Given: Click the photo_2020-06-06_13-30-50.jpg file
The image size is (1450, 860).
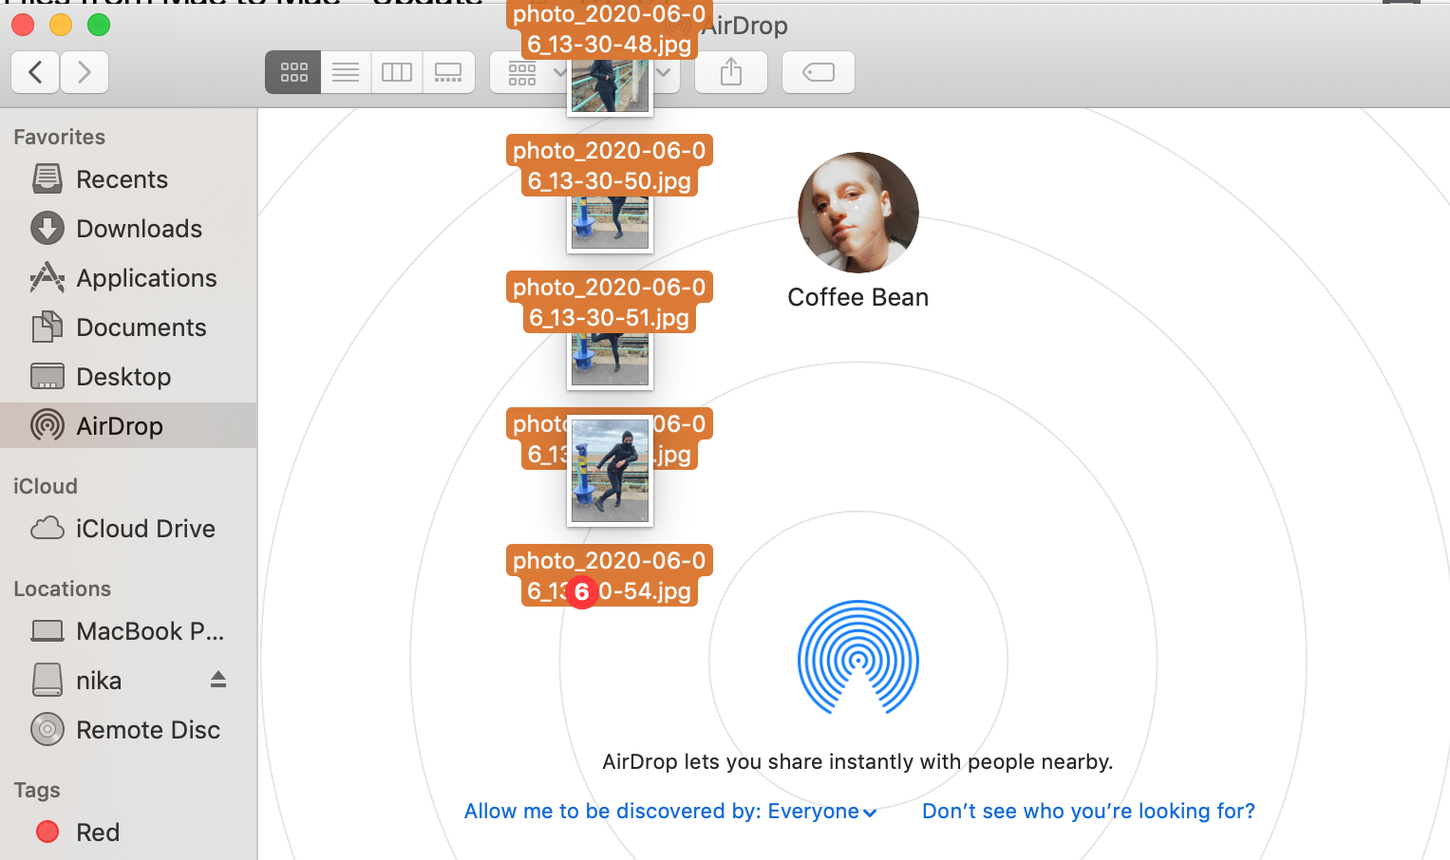Looking at the screenshot, I should tap(610, 166).
